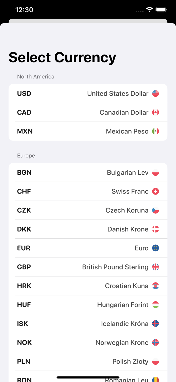Click the Canadian flag icon
This screenshot has height=382, width=176.
pos(156,112)
